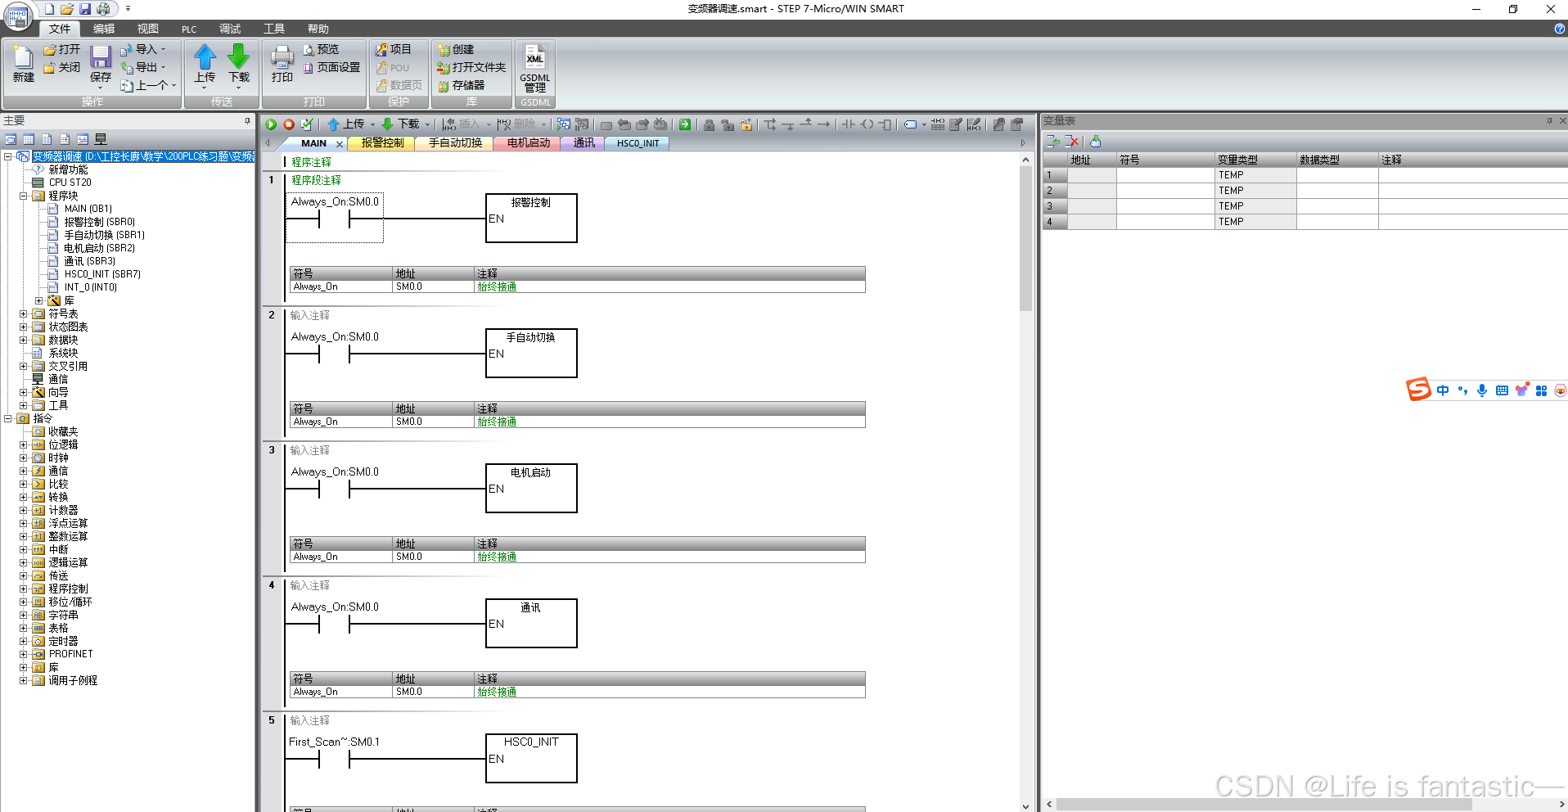Click the insert contact icon in toolbar
The image size is (1568, 812).
pyautogui.click(x=849, y=124)
